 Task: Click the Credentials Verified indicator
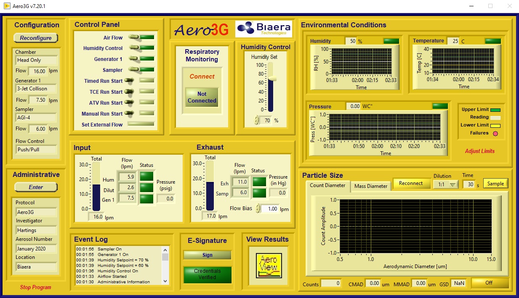coord(207,274)
